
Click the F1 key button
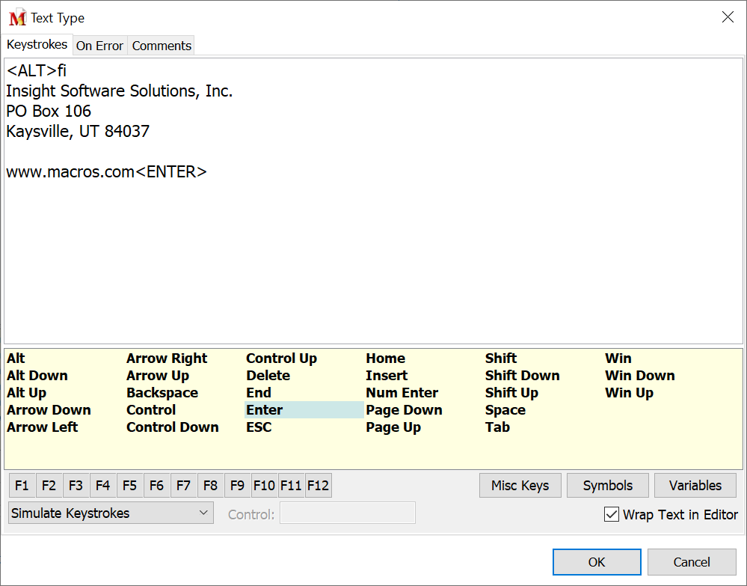[22, 486]
